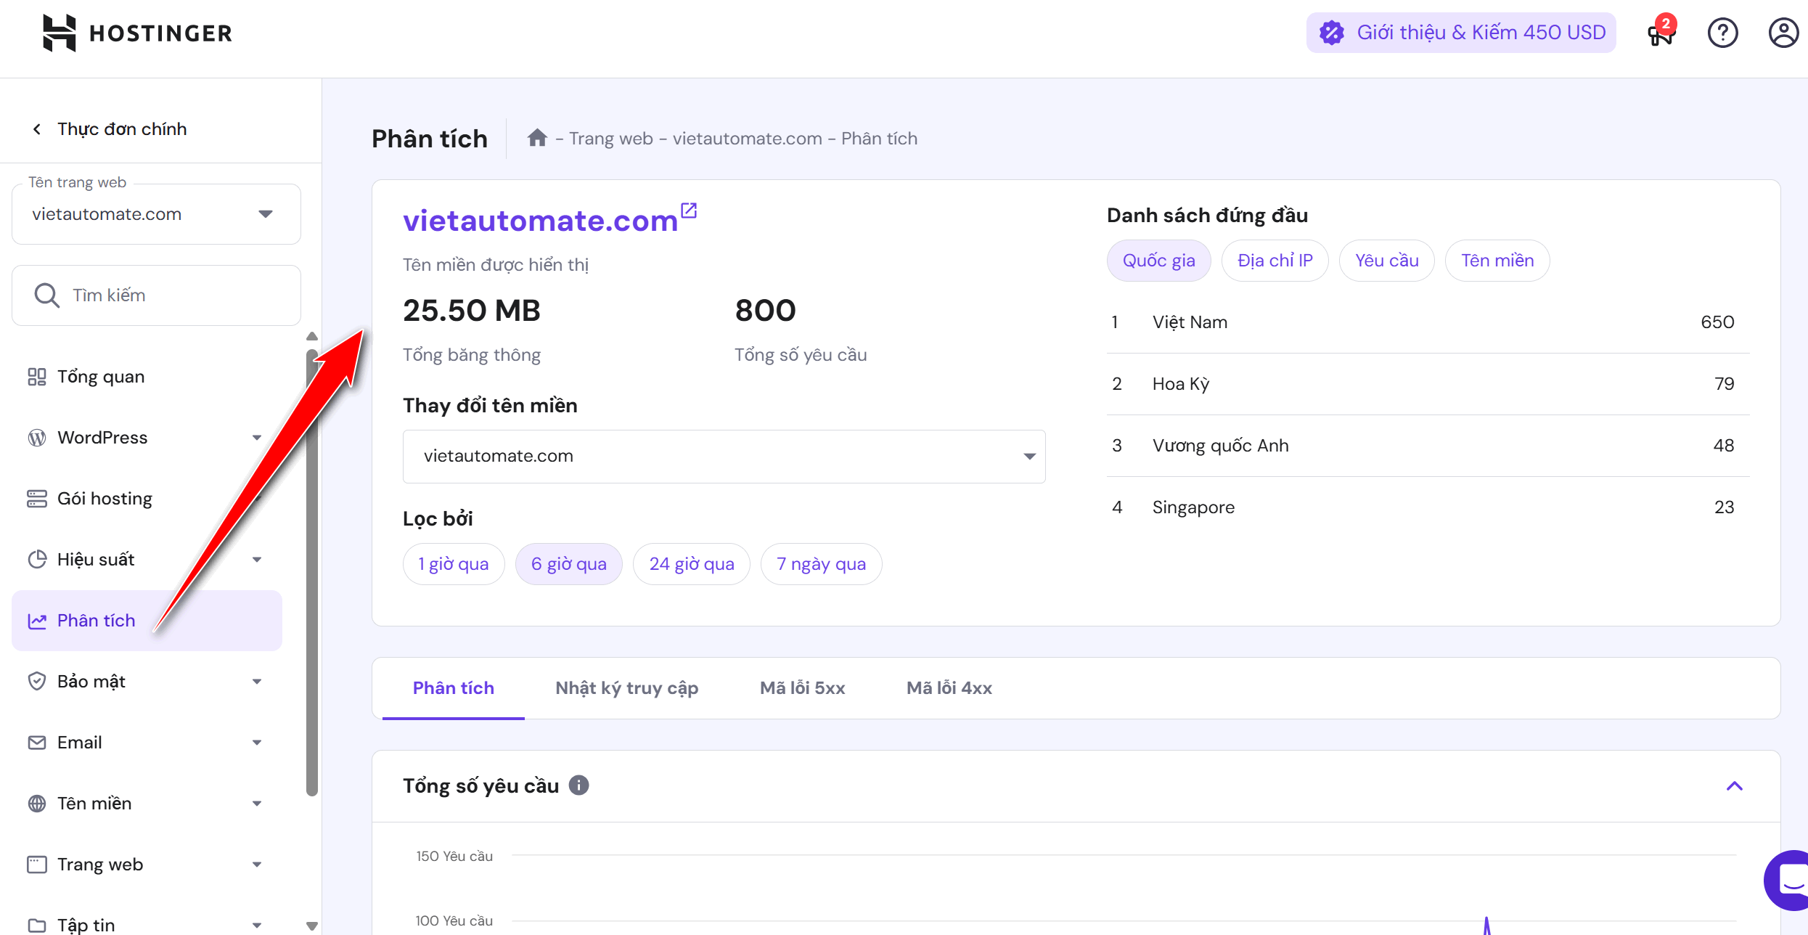Viewport: 1808px width, 935px height.
Task: Select the Địa chỉ IP top list filter
Action: pos(1275,261)
